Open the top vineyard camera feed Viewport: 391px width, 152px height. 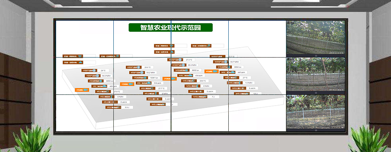click(x=316, y=37)
